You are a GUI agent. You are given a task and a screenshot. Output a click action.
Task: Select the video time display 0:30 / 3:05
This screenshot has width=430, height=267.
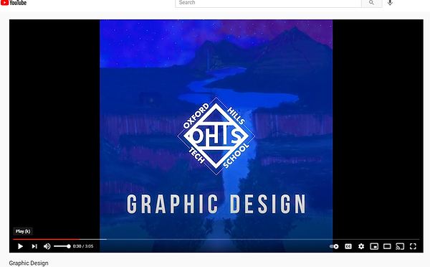tap(83, 246)
